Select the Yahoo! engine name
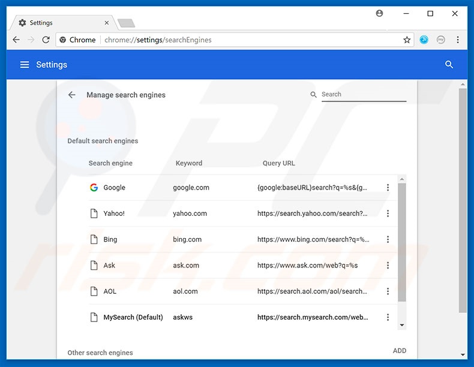Screen dimensions: 474x367 tap(114, 213)
